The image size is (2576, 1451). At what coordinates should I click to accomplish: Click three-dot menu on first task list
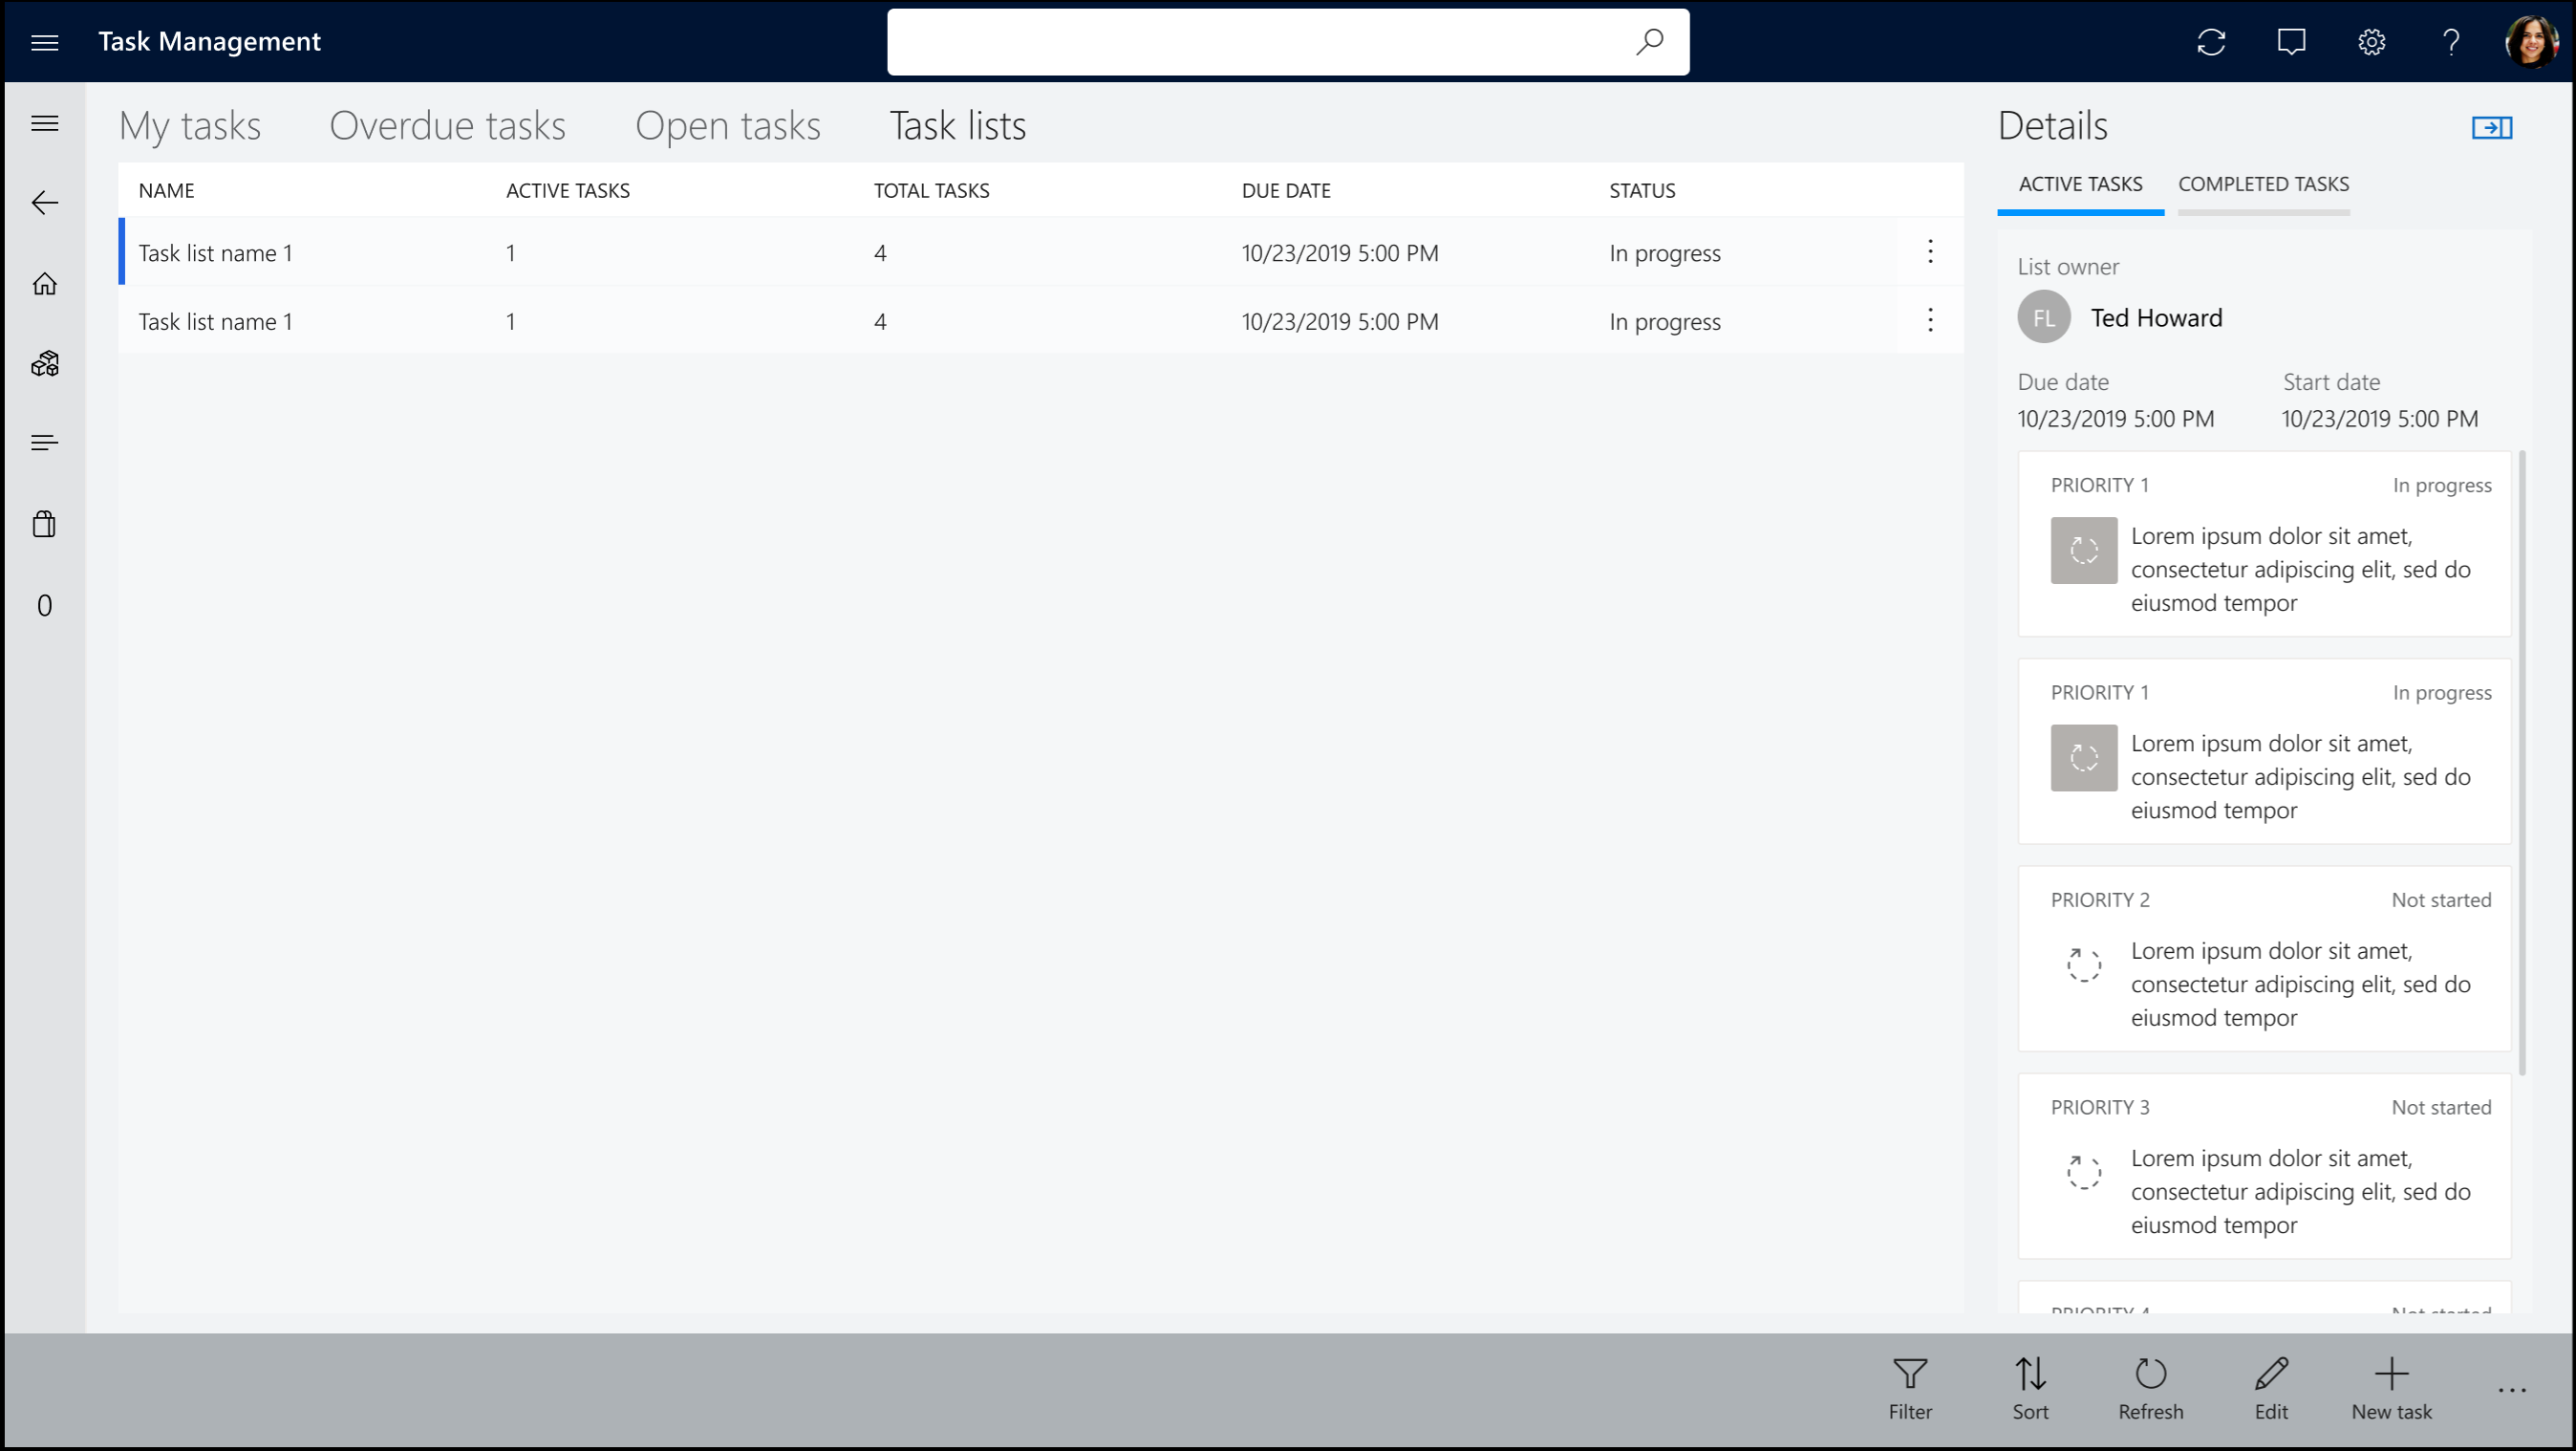pyautogui.click(x=1930, y=251)
